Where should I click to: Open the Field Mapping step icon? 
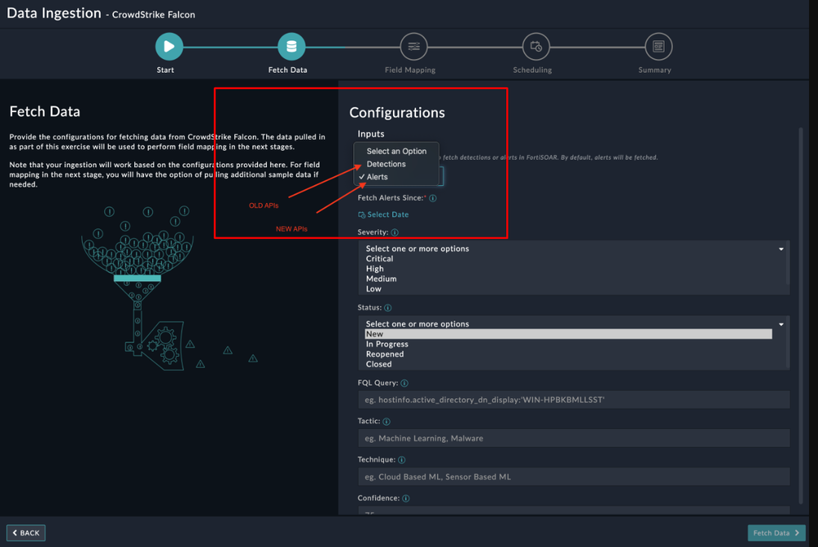pos(414,47)
